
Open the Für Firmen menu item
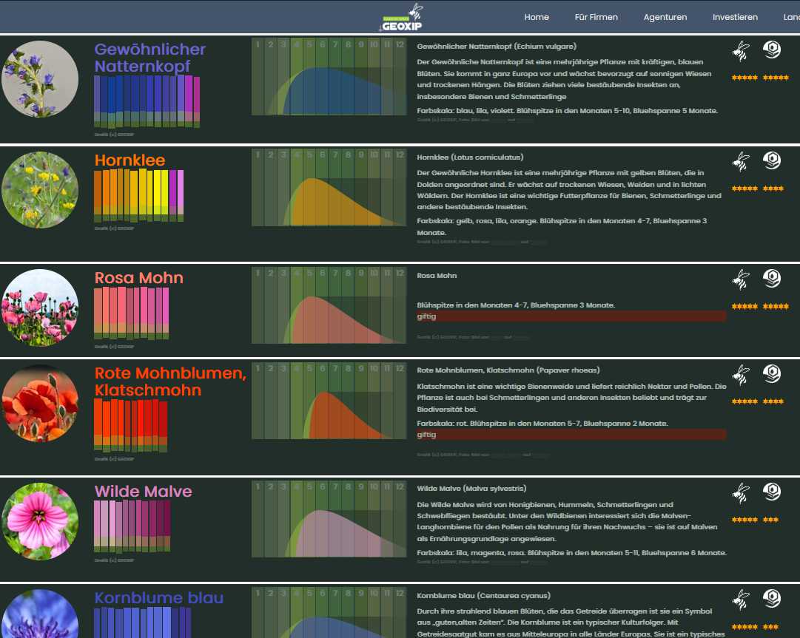click(596, 17)
